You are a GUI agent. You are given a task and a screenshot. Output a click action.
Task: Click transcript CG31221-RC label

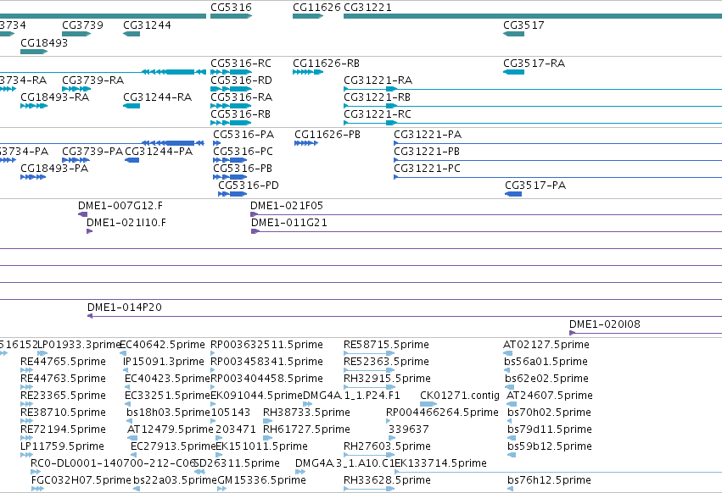coord(378,114)
